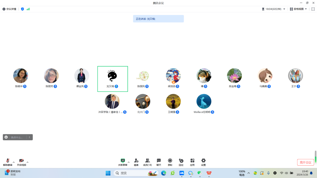
Task: Click the quick message input box
Action: pyautogui.click(x=17, y=137)
